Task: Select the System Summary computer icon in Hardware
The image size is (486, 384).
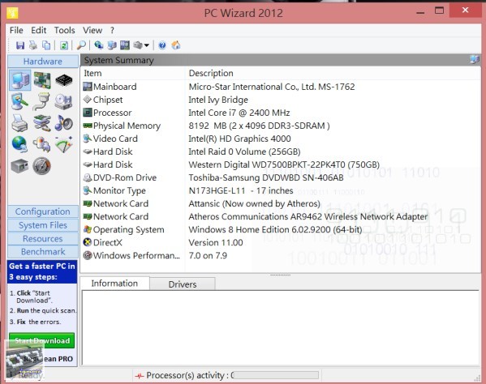Action: [19, 80]
